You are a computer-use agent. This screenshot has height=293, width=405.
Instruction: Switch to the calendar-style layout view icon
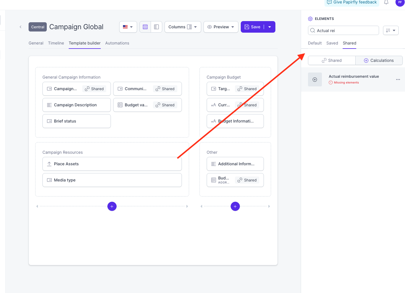pos(145,27)
